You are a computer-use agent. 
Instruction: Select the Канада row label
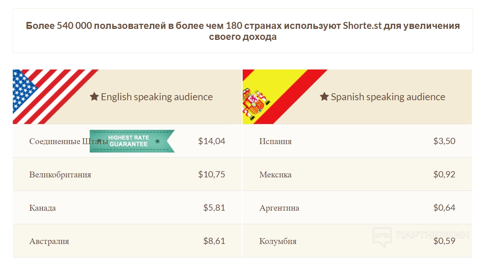(x=42, y=208)
